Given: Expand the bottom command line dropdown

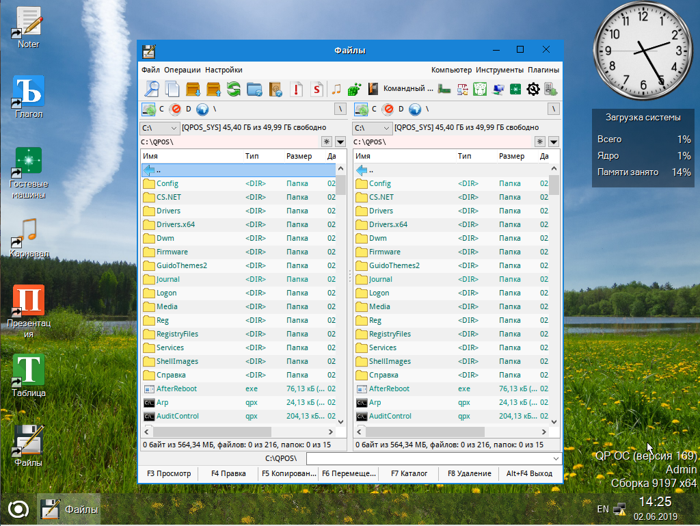Looking at the screenshot, I should 556,458.
